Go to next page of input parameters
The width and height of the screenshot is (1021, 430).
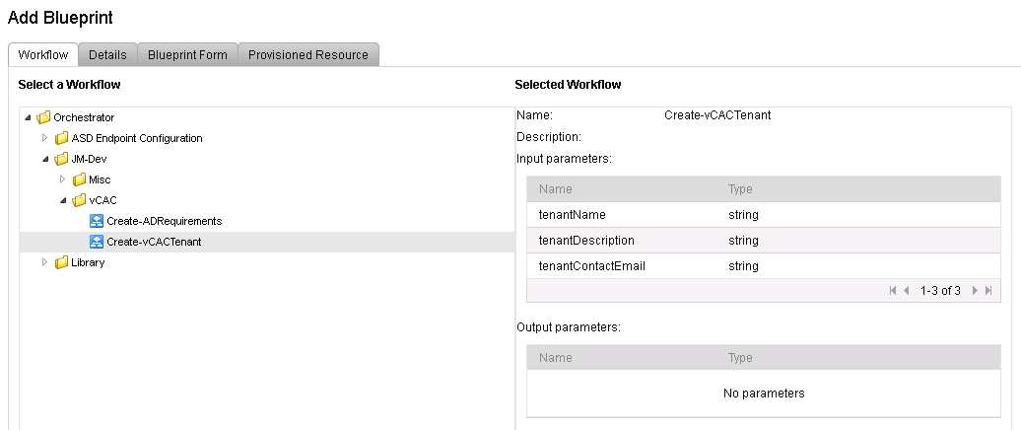[x=975, y=291]
